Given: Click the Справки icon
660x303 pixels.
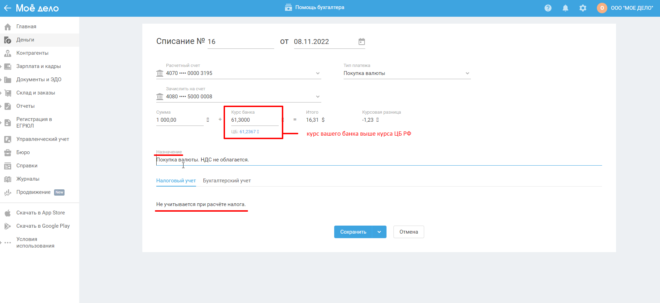Looking at the screenshot, I should coord(8,166).
